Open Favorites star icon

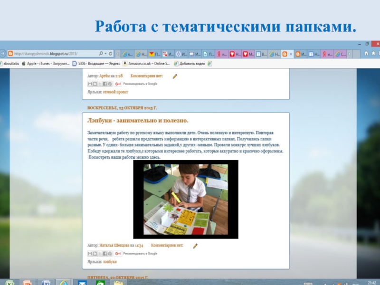373,54
